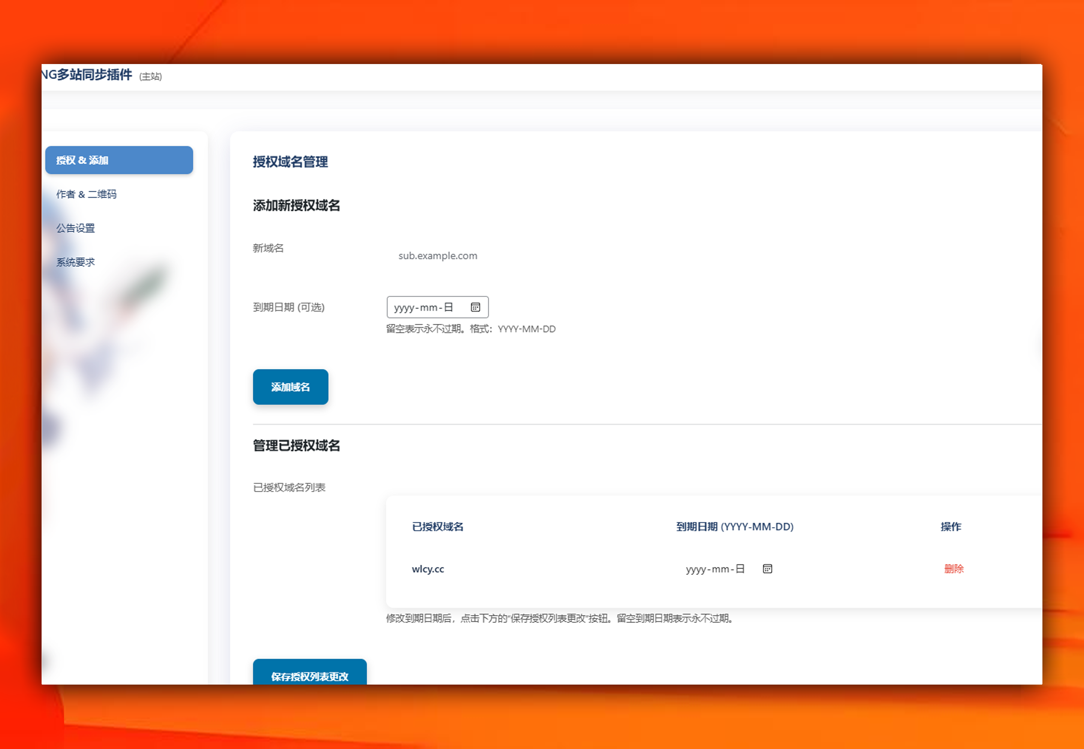This screenshot has height=749, width=1084.
Task: Open calendar picker in wlcy.cc row
Action: [767, 569]
